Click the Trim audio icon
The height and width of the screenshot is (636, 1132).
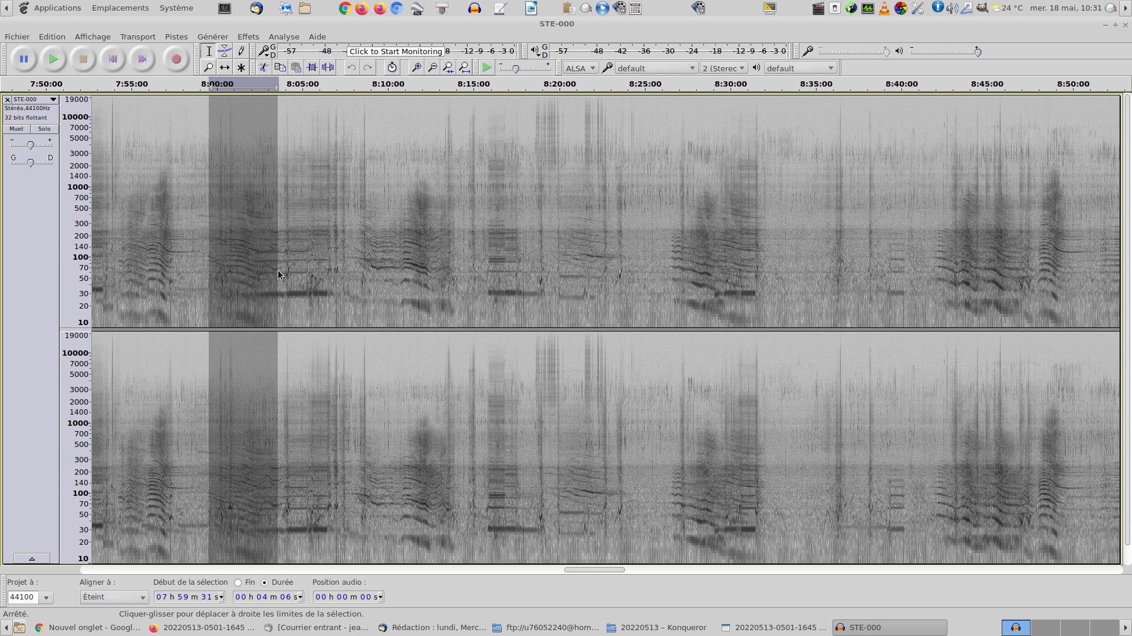point(312,68)
